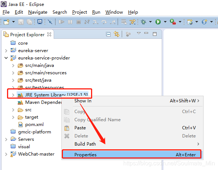Click the New Dynamic Web Project icon
218x170 pixels.
190,22
